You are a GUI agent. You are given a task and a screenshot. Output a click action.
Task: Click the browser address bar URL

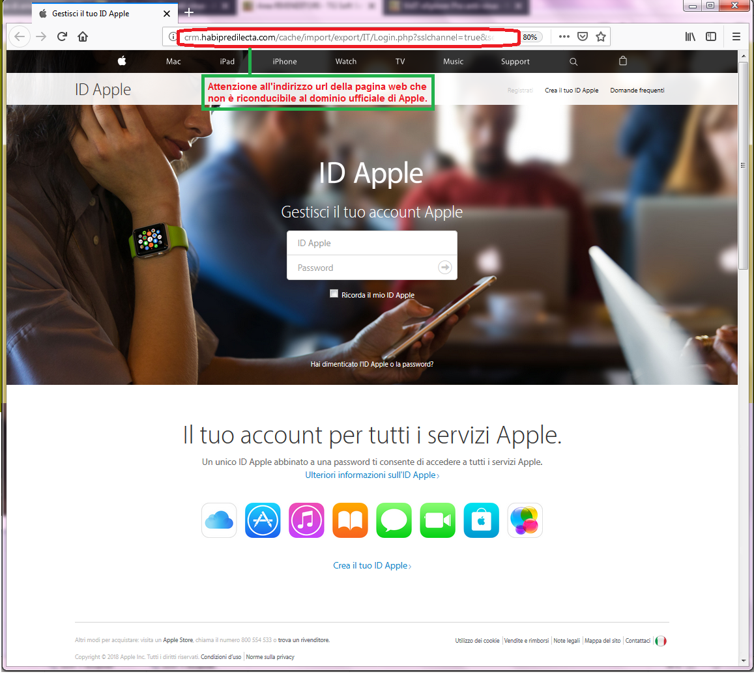[x=339, y=37]
